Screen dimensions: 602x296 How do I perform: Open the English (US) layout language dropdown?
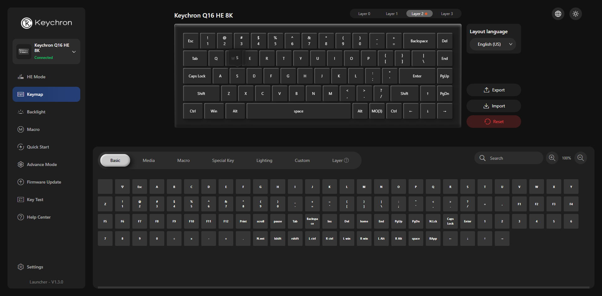(x=493, y=44)
